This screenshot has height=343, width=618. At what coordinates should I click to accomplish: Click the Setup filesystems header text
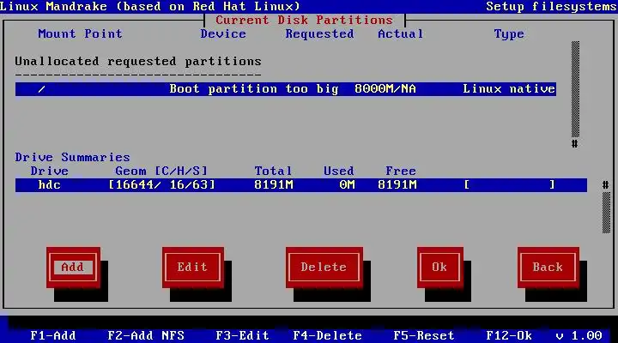click(551, 6)
